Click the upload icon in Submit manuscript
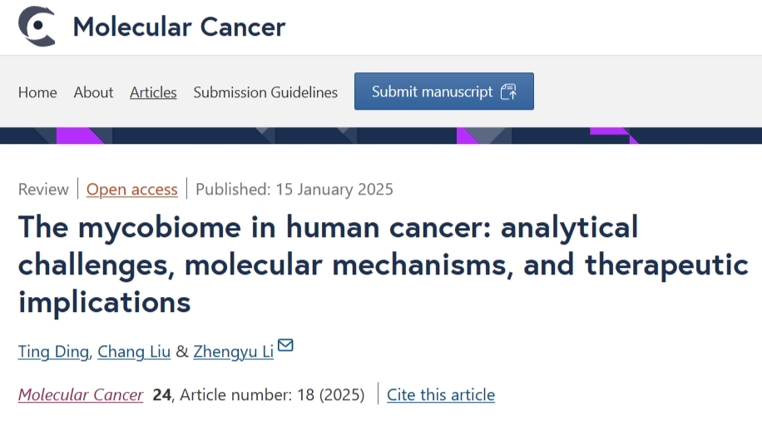 tap(509, 92)
